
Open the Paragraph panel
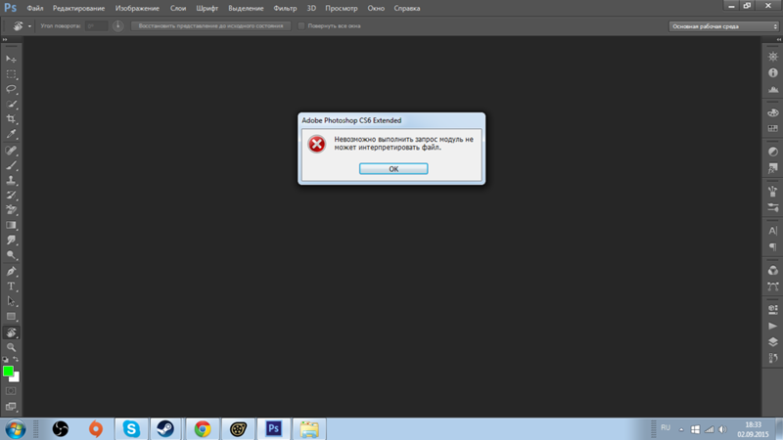coord(773,247)
